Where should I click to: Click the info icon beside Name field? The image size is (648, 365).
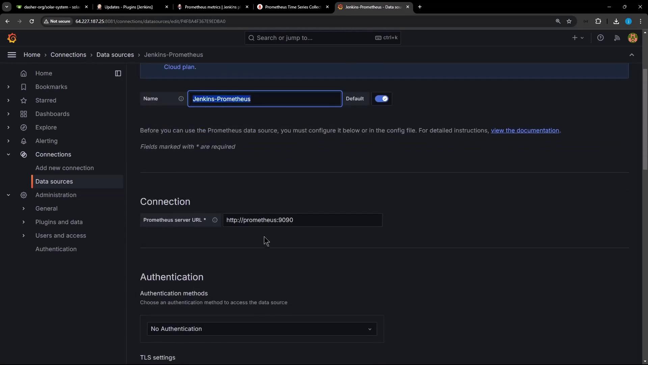point(181,99)
